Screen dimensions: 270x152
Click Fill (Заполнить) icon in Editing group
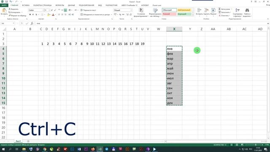pyautogui.click(x=220, y=12)
